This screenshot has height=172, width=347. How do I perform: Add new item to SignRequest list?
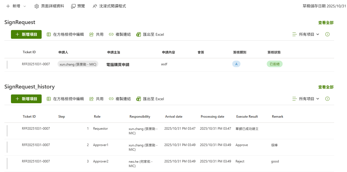click(x=26, y=34)
